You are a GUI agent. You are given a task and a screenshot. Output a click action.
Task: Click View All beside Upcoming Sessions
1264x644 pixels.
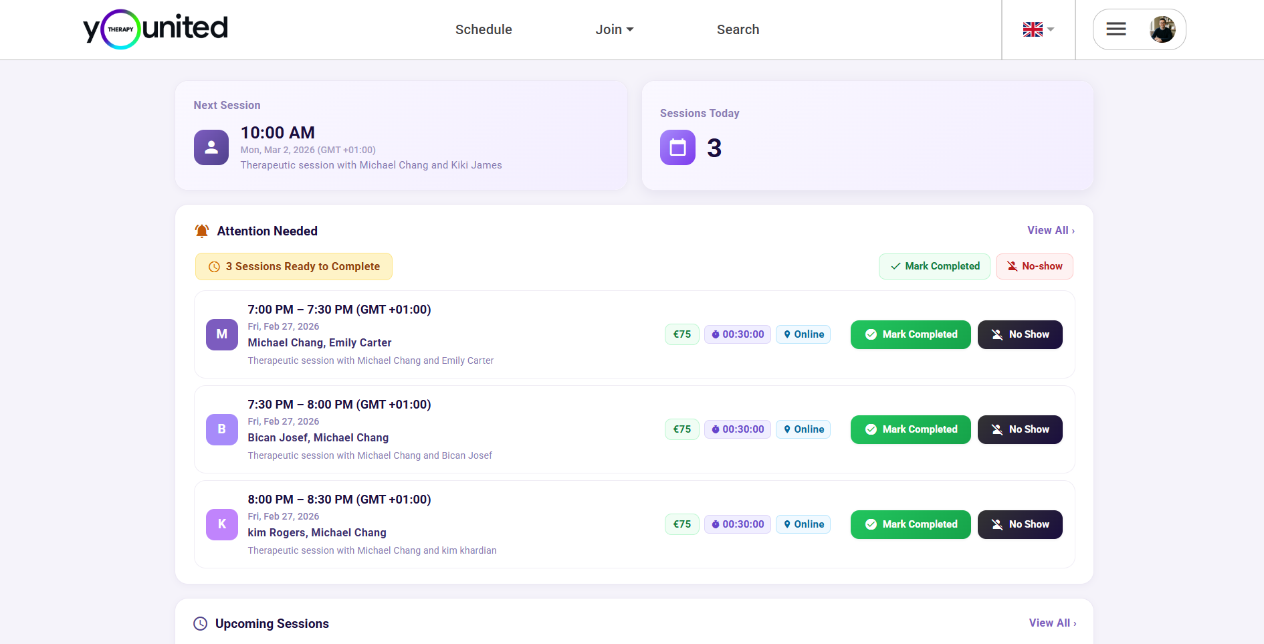[1052, 623]
